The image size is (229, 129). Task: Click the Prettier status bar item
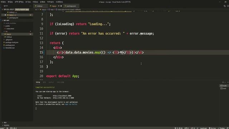tap(221, 128)
